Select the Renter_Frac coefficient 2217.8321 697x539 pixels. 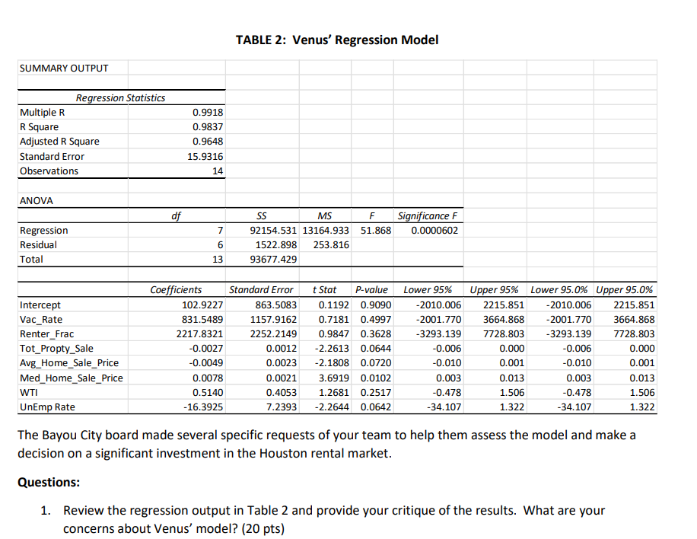click(x=193, y=333)
